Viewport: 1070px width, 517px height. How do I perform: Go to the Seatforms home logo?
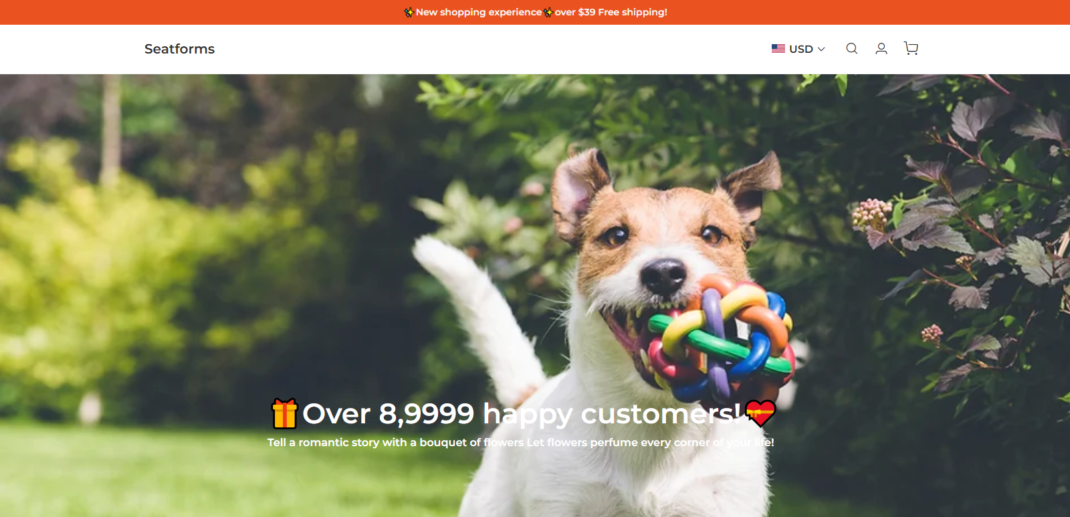tap(179, 49)
